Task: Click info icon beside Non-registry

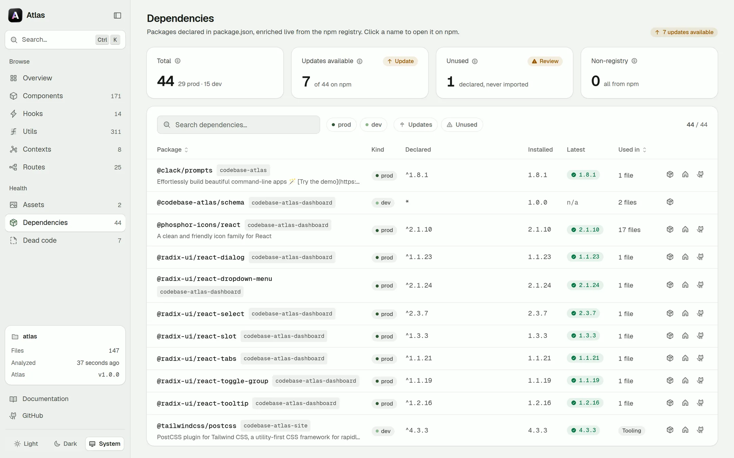Action: click(x=634, y=61)
